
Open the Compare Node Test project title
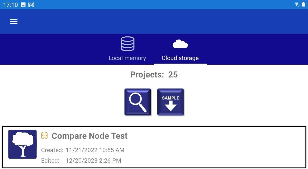pos(90,136)
